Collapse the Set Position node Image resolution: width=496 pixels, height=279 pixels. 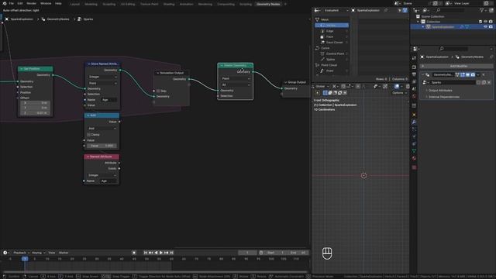click(21, 69)
